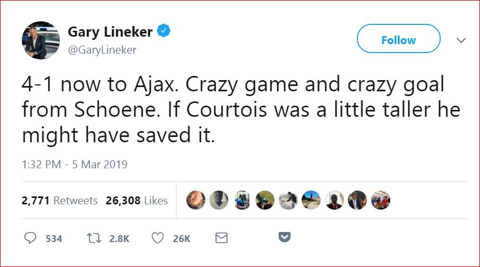Image resolution: width=480 pixels, height=267 pixels.
Task: Click the blue verified badge
Action: 164,32
